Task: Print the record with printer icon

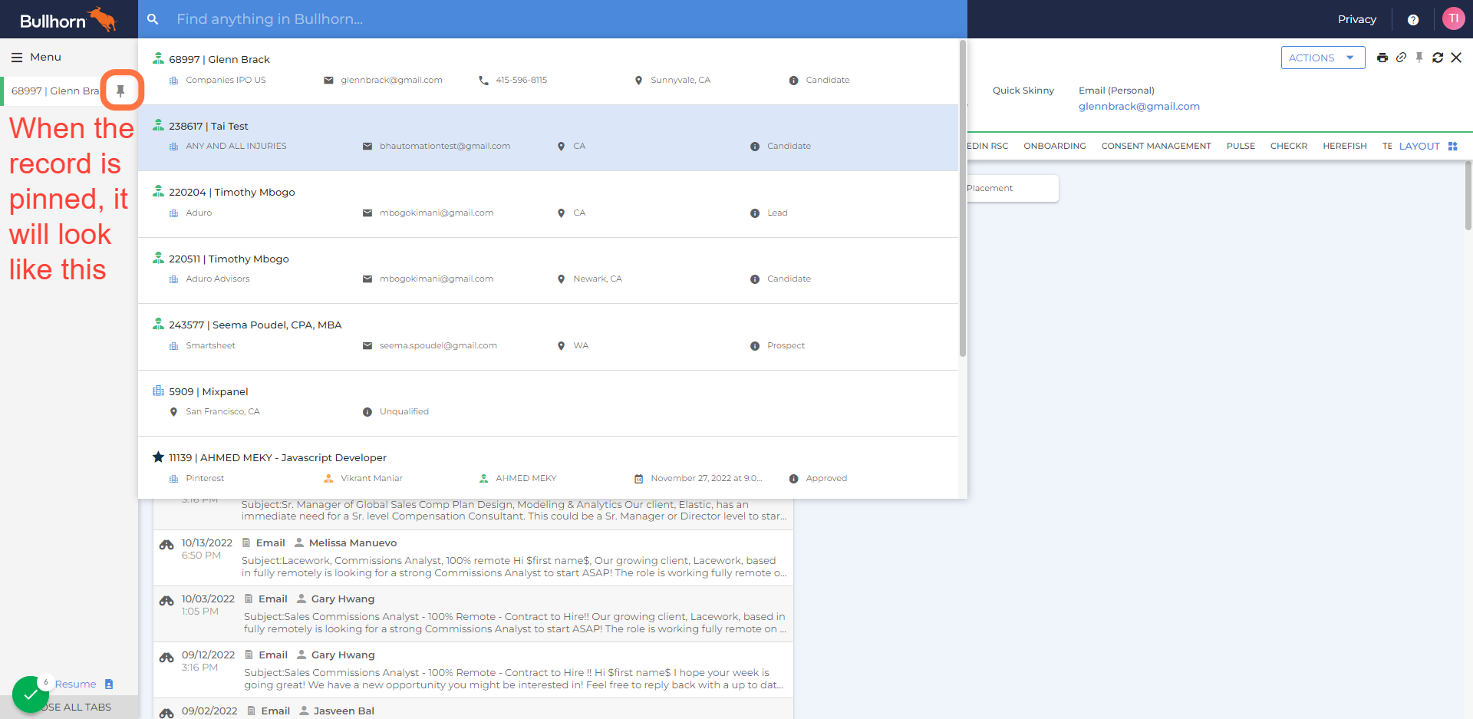Action: coord(1382,58)
